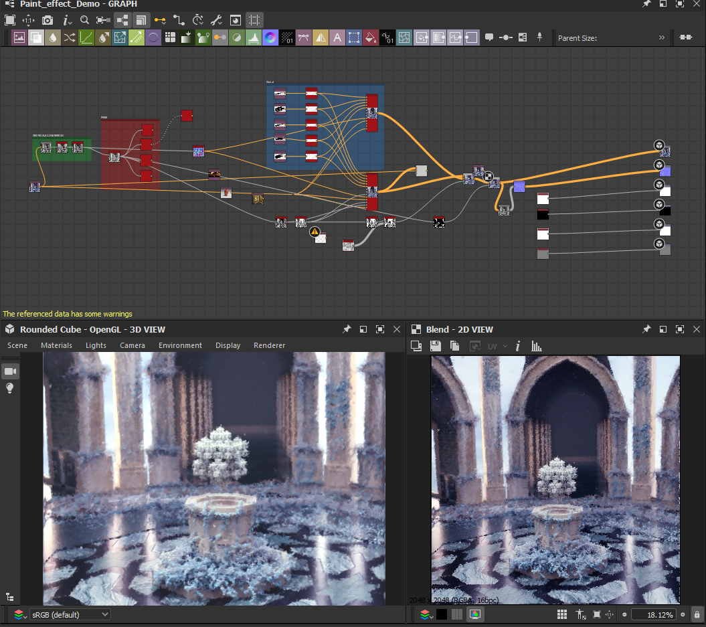Add a Text node from the node toolbar
Image resolution: width=706 pixels, height=627 pixels.
[x=337, y=37]
